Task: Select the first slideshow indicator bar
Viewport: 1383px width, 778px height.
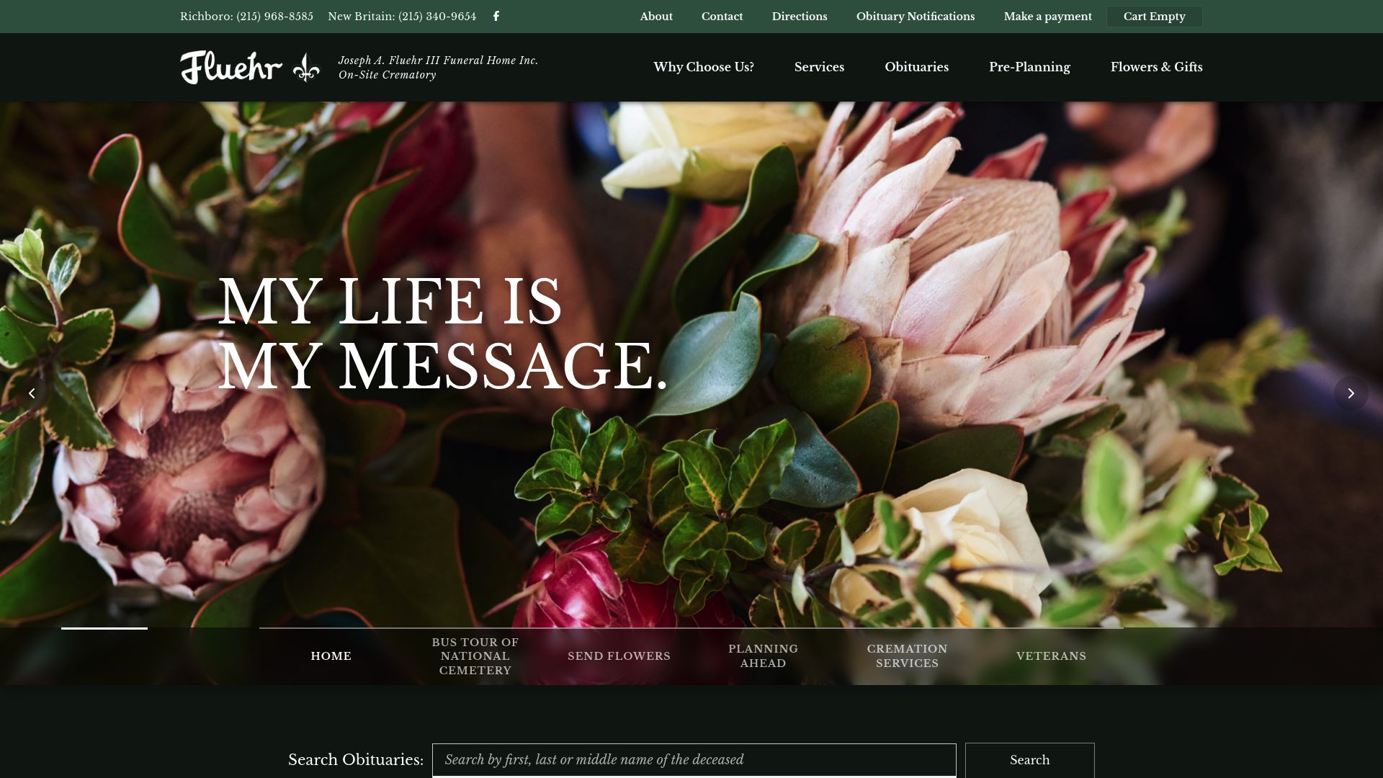Action: click(x=104, y=628)
